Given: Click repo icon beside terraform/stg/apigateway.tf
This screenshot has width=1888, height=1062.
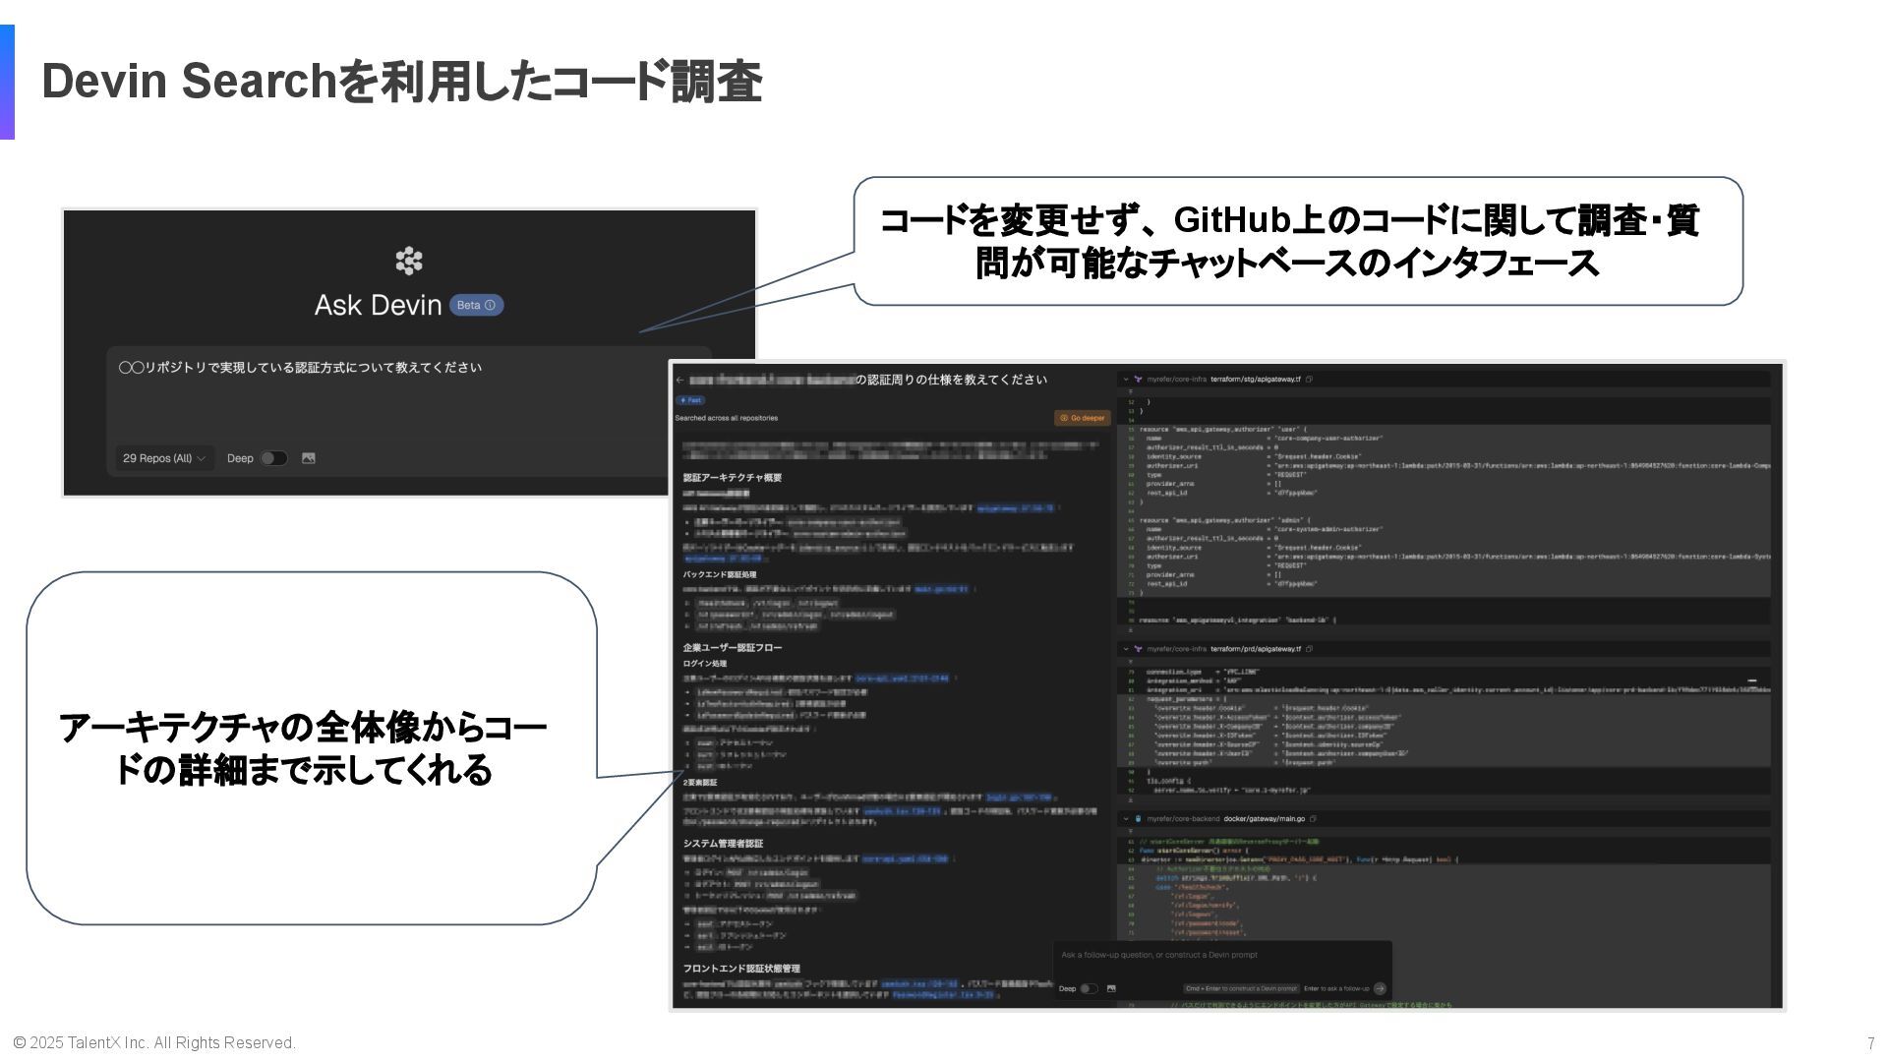Looking at the screenshot, I should 1139,379.
